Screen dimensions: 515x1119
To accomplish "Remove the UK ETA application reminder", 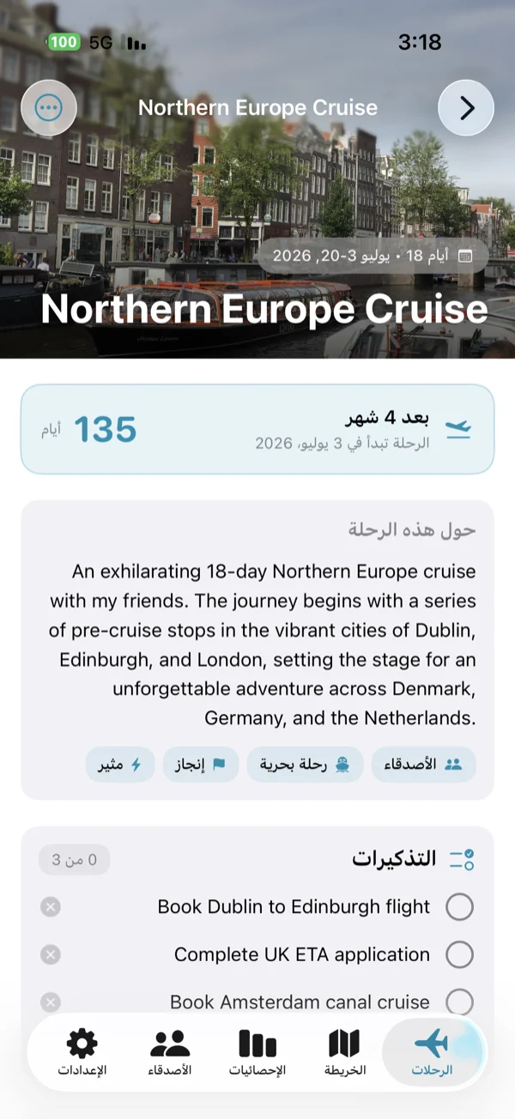I will (51, 954).
